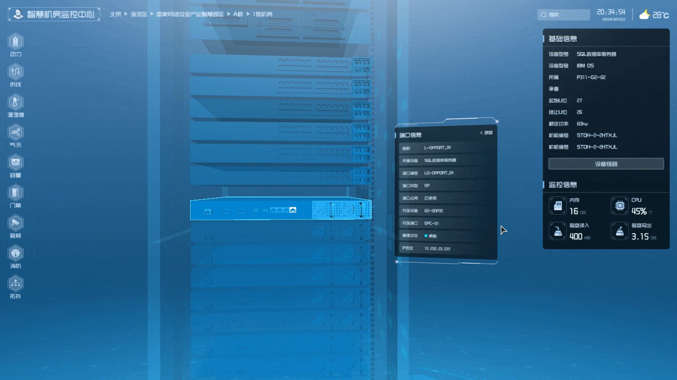Click the 端口信息 panel heading
The height and width of the screenshot is (380, 677).
(411, 135)
